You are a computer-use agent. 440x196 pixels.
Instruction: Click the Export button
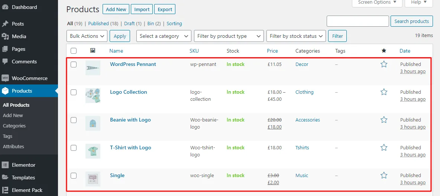(165, 9)
